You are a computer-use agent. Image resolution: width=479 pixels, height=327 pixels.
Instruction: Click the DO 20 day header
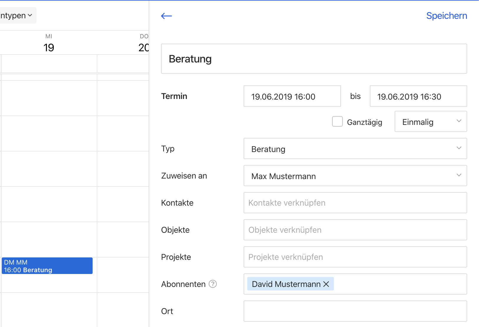[x=143, y=44]
